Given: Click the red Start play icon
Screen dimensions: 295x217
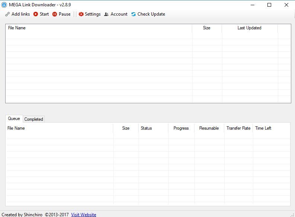Looking at the screenshot, I should tap(35, 14).
